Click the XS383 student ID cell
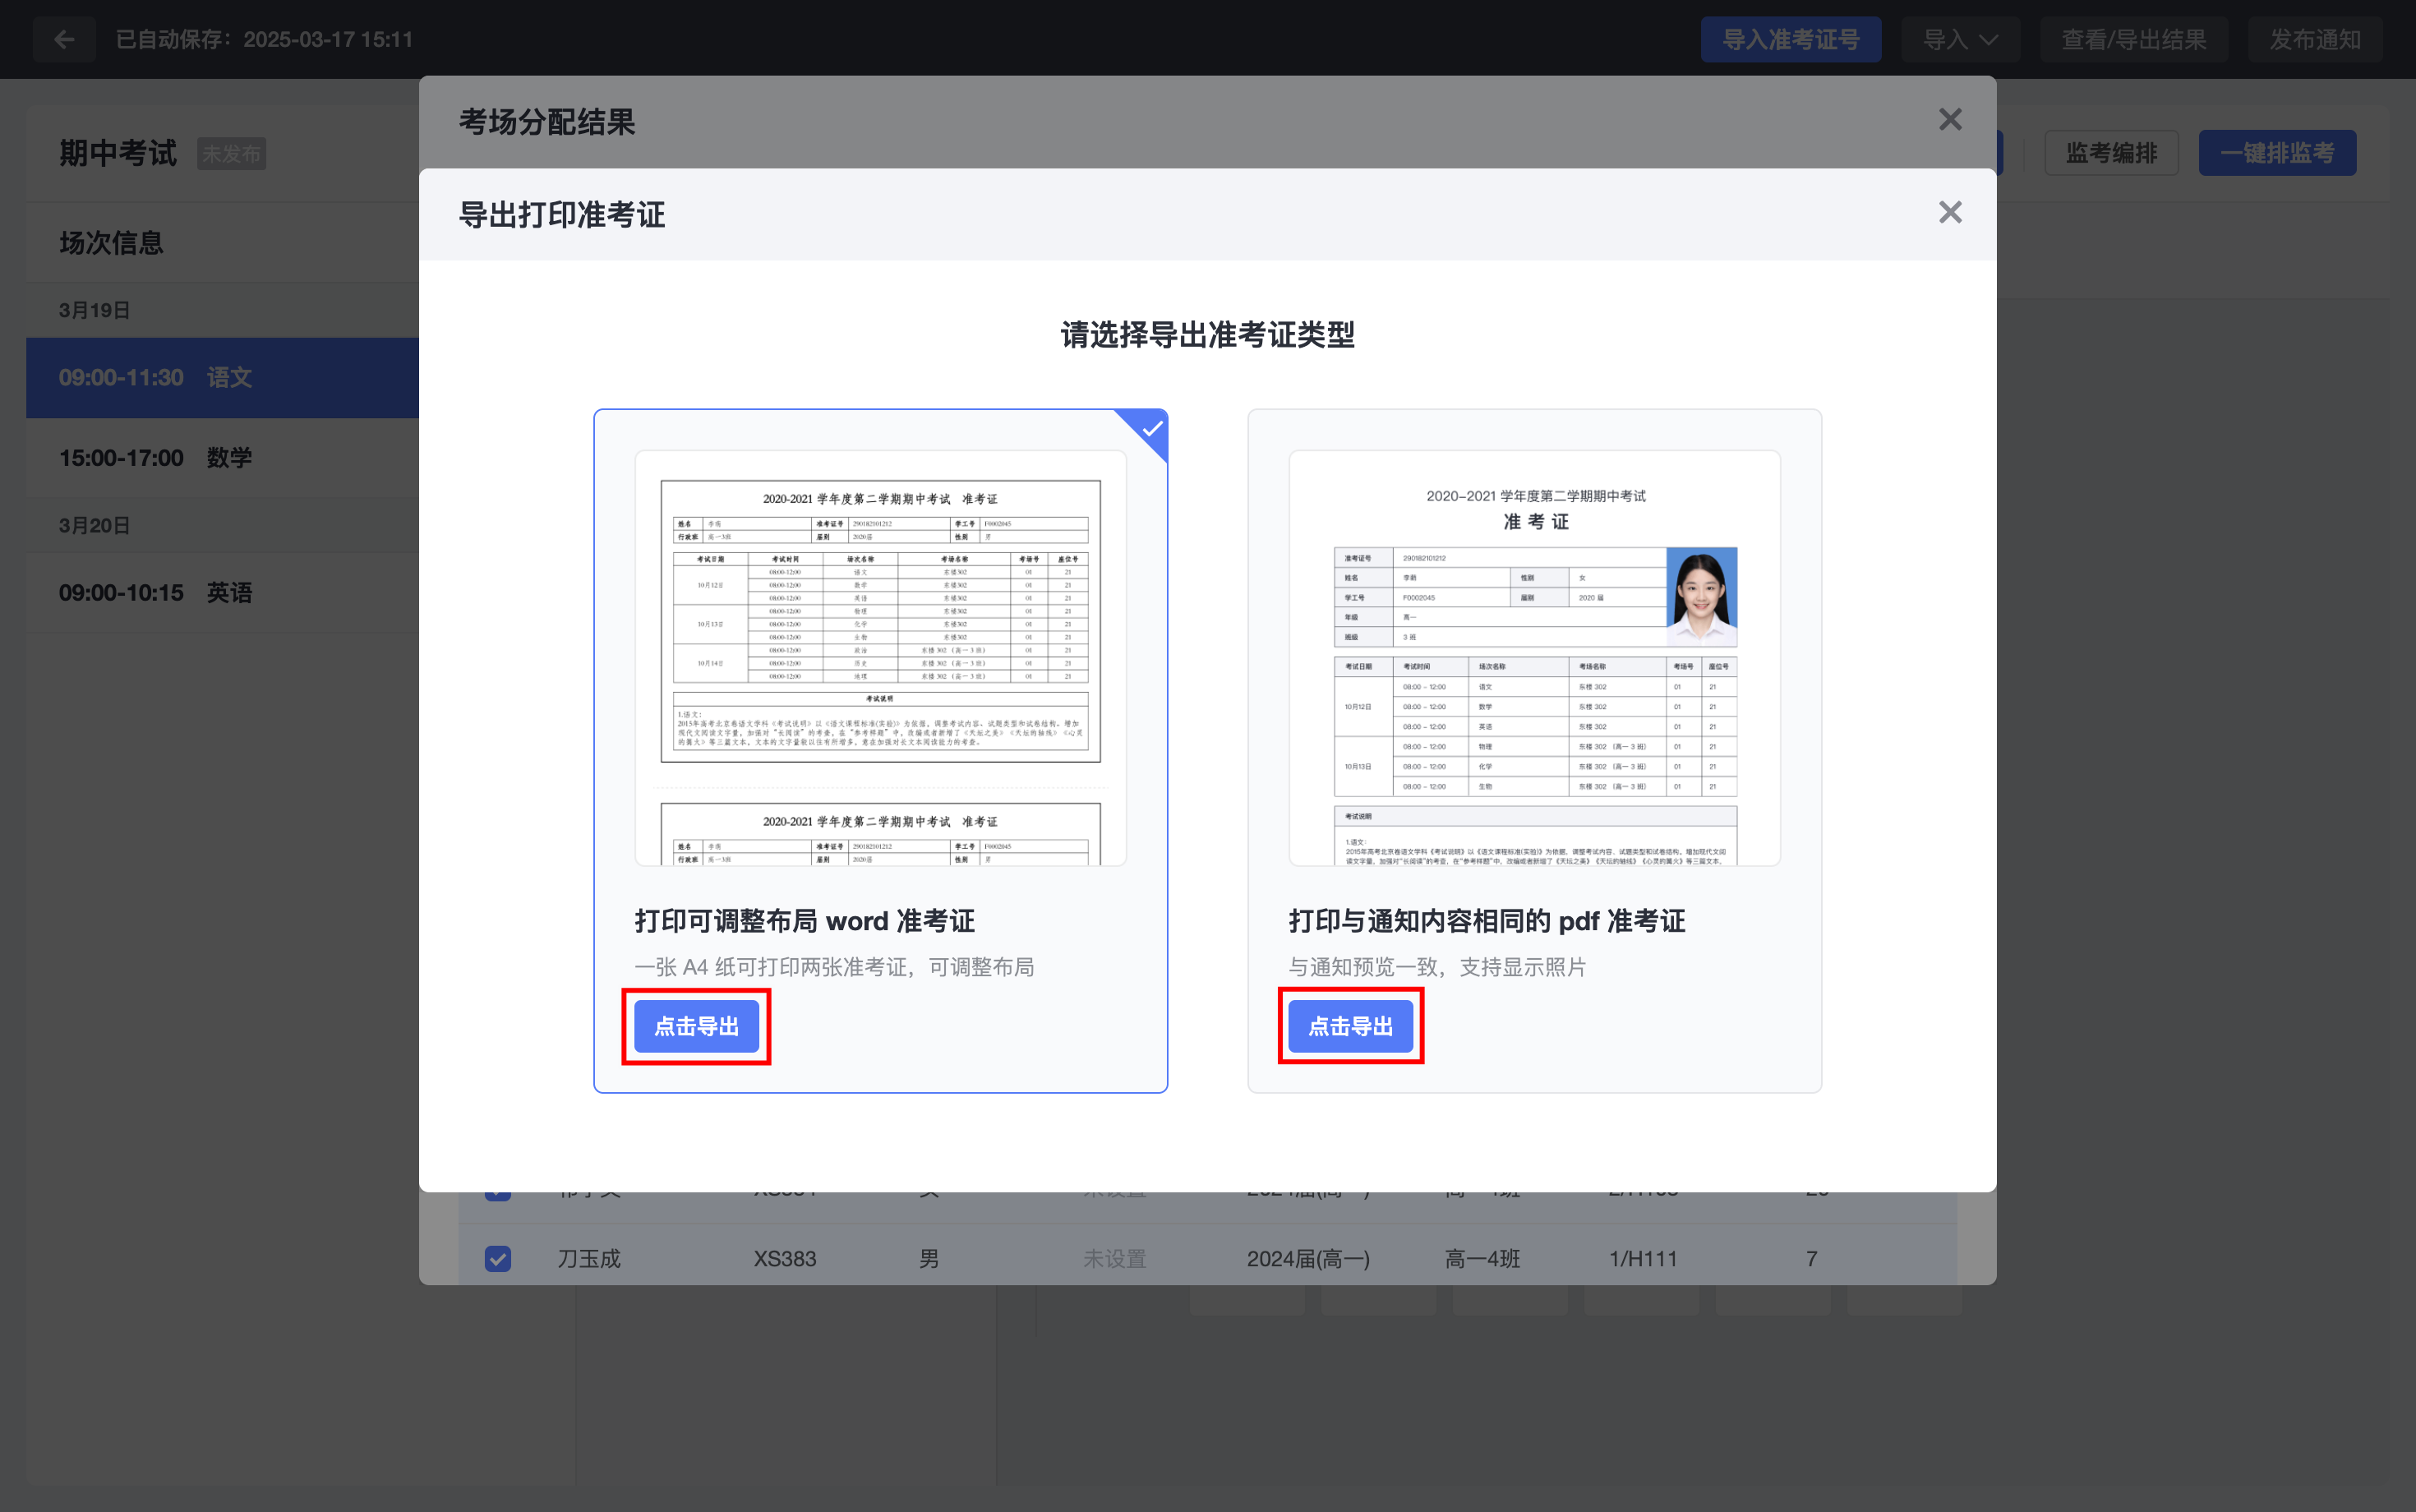Image resolution: width=2416 pixels, height=1512 pixels. tap(784, 1258)
